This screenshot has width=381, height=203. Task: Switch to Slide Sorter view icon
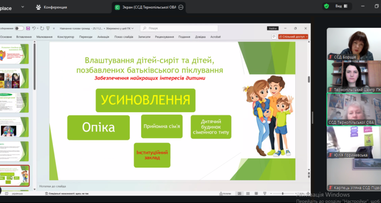click(x=247, y=193)
